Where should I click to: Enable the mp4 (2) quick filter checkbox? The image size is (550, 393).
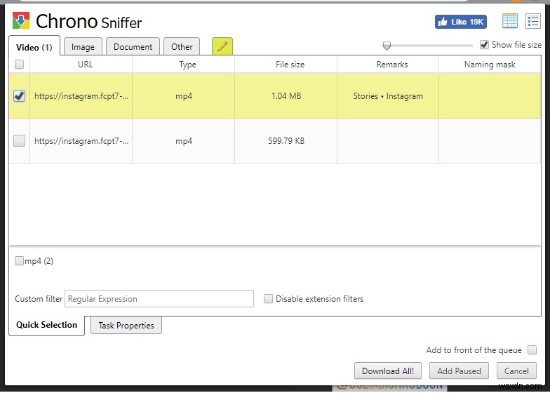[x=20, y=261]
